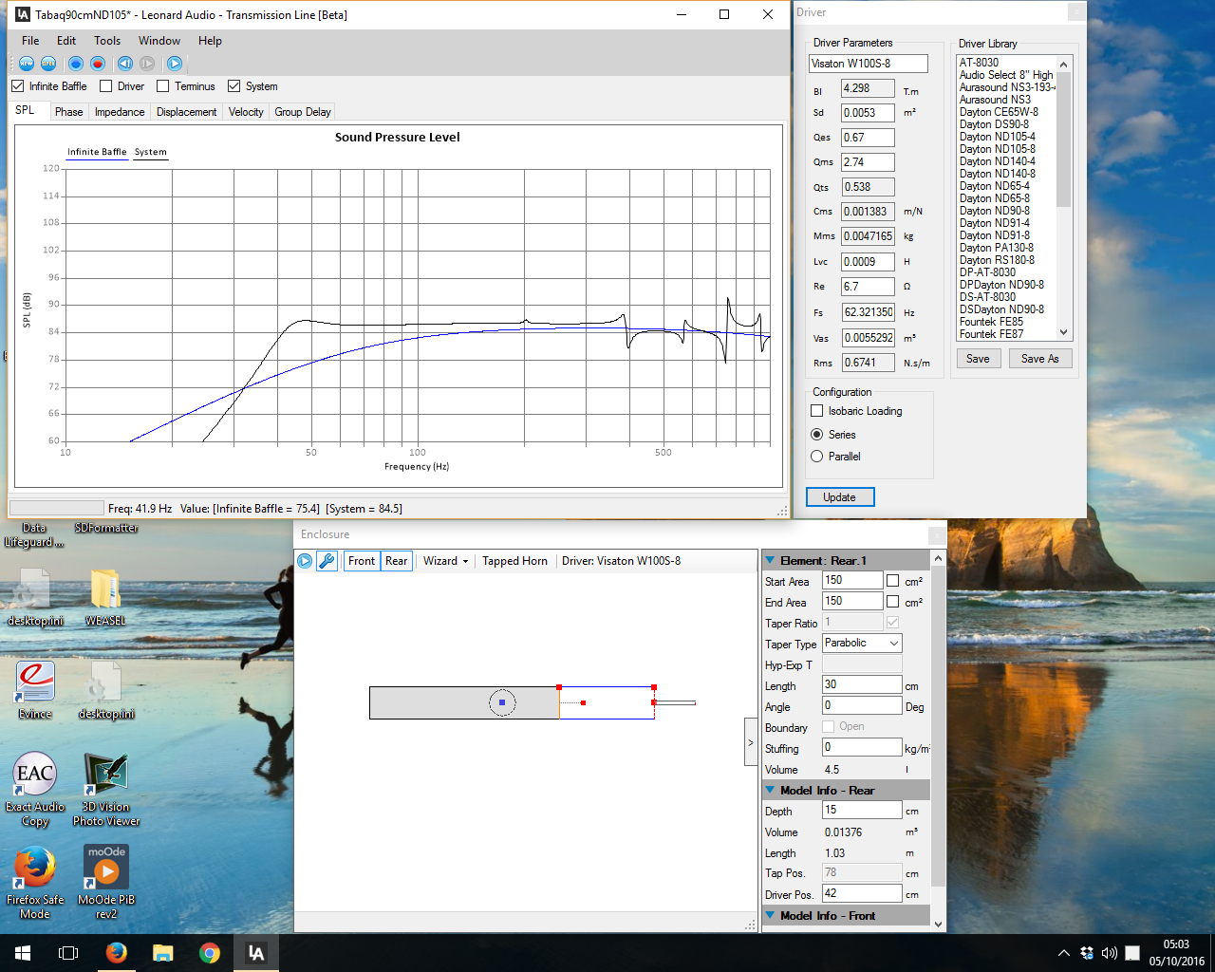Switch to the Phase tab
Screen dimensions: 1215x972
[68, 112]
